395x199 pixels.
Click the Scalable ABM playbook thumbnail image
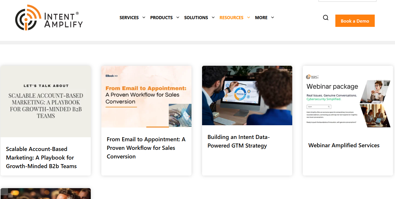(x=46, y=102)
